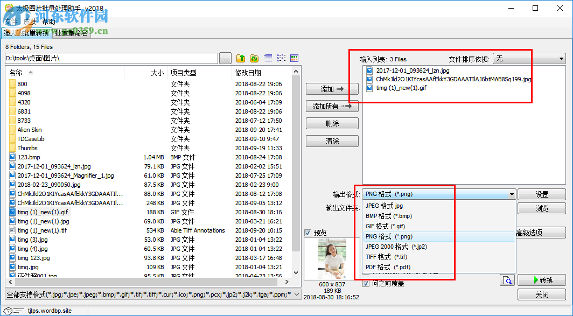Toggle the 预览 preview checkbox
This screenshot has height=316, width=573.
coord(308,233)
